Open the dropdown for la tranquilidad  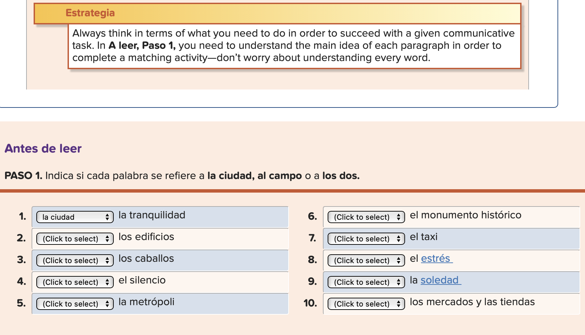click(x=75, y=217)
